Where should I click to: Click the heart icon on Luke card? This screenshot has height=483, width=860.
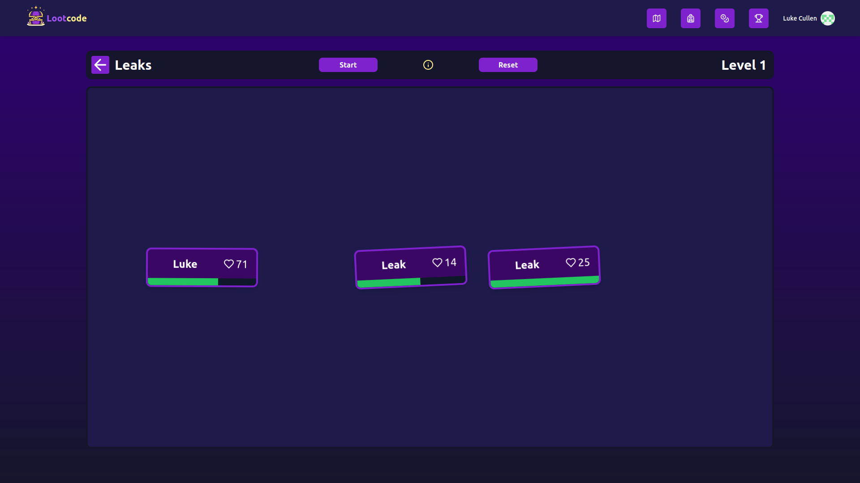[x=229, y=264]
